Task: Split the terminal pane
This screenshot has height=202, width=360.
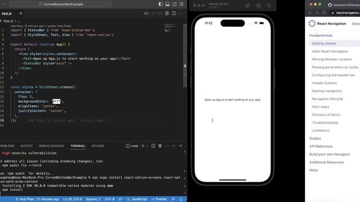Action: 153,146
